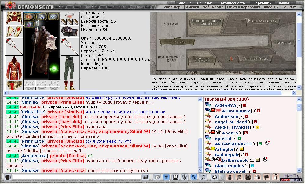Click the green camouflage pants slot
305x184 pixels.
tap(70, 67)
